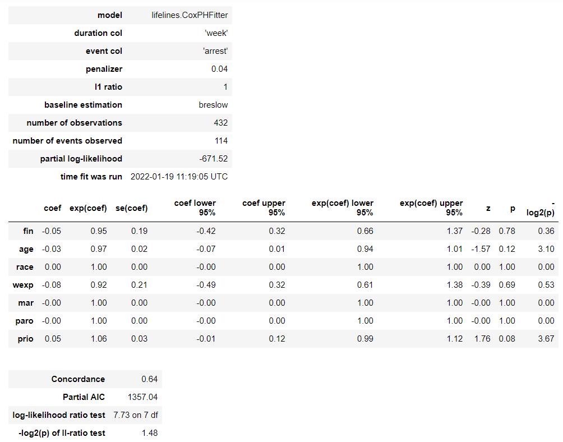Viewport: 563px width, 442px height.
Task: Click the 'se(coef)' column header
Action: pos(131,208)
